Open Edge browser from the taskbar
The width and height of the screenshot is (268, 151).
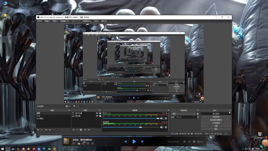[44, 149]
